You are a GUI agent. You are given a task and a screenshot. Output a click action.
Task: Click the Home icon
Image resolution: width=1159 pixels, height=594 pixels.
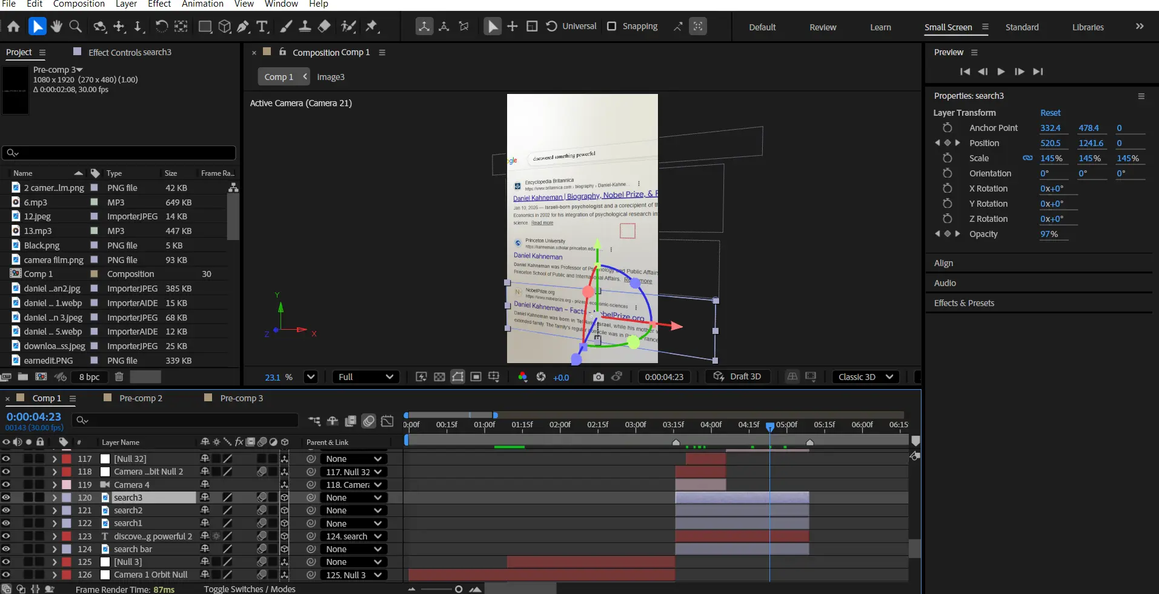[x=13, y=27]
